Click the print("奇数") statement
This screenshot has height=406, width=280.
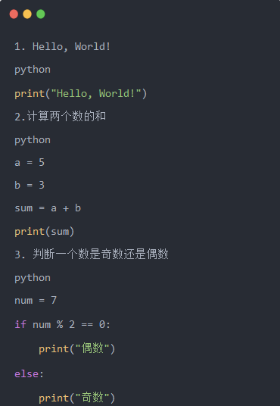(77, 398)
